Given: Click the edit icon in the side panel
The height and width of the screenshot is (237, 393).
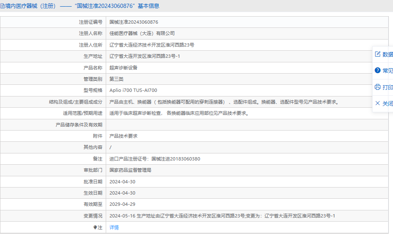Looking at the screenshot, I should point(378,54).
